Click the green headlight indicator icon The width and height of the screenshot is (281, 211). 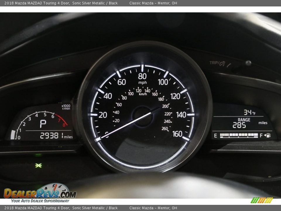[38, 165]
